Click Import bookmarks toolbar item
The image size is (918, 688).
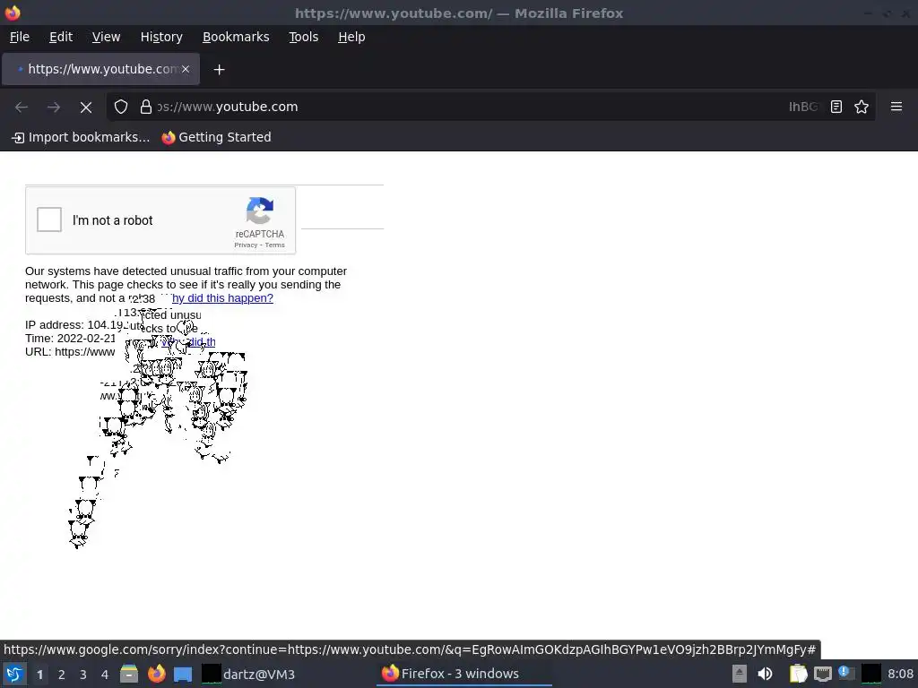click(x=81, y=137)
